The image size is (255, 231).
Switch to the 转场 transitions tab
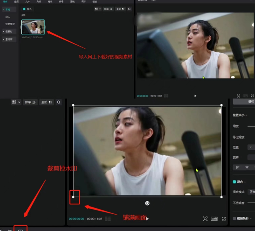(61, 2)
